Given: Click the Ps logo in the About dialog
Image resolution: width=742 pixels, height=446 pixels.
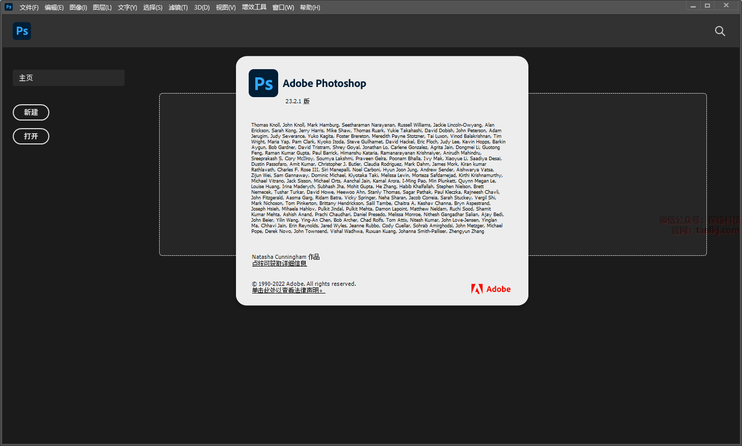Looking at the screenshot, I should click(263, 83).
